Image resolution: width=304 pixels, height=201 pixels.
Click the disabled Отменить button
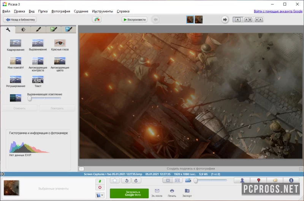click(19, 108)
